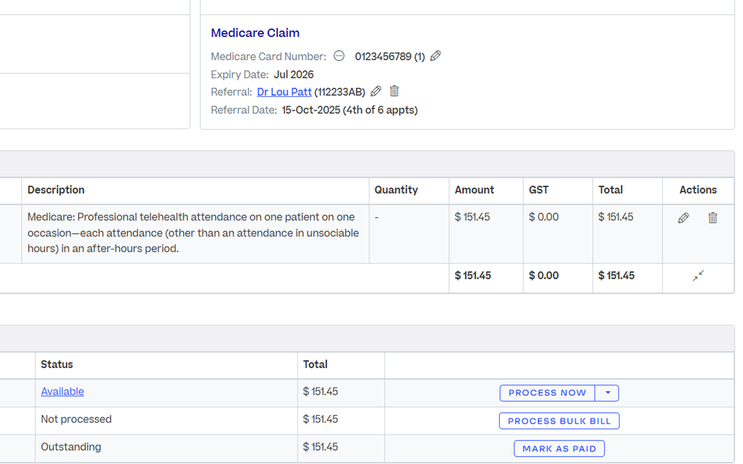The image size is (743, 464).
Task: Click the Medicare Claim heading
Action: [255, 33]
